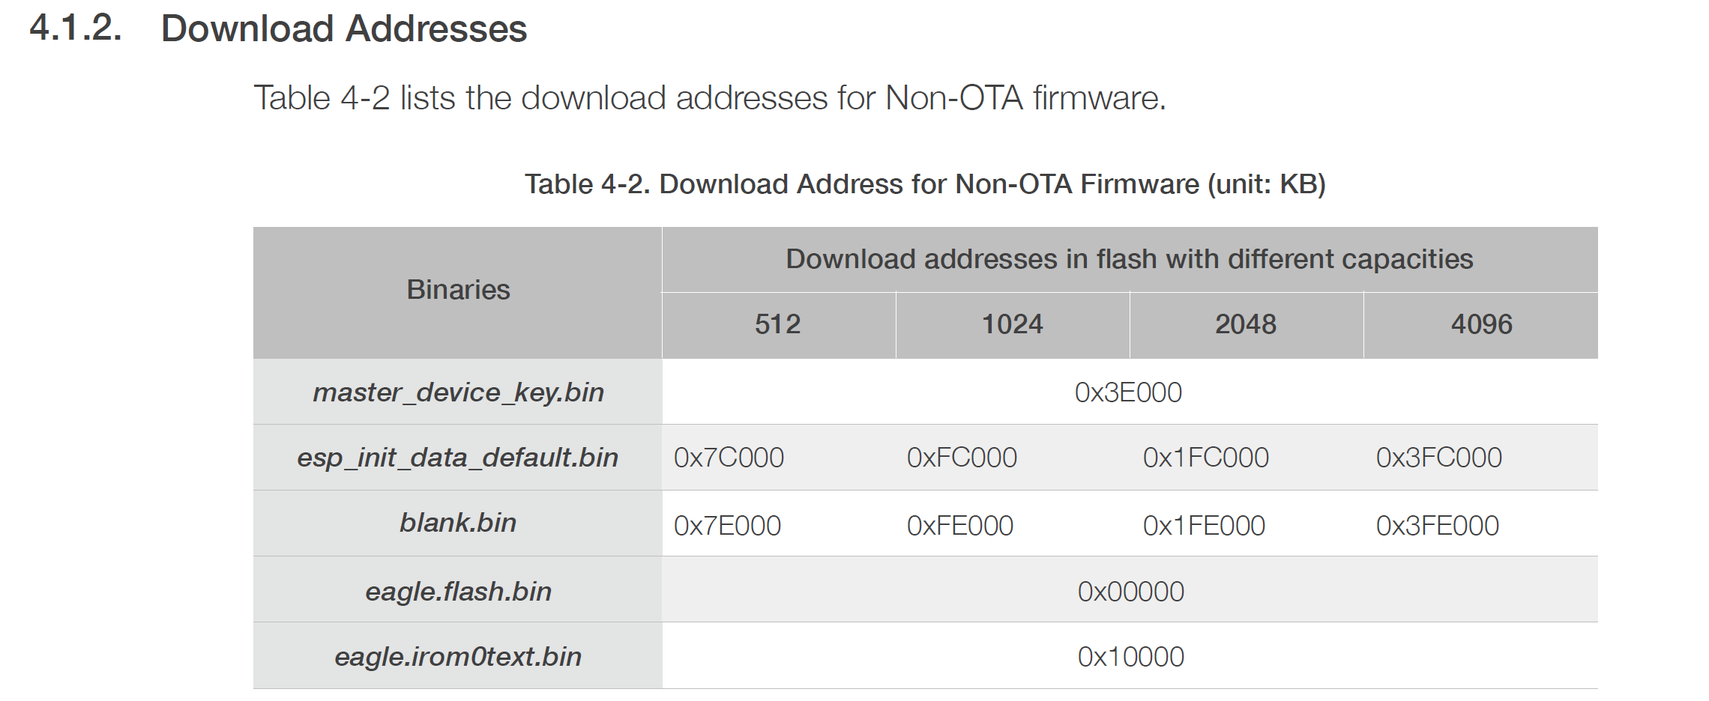Select the esp_init_data_default.bin row label
The width and height of the screenshot is (1709, 701).
coord(458,458)
